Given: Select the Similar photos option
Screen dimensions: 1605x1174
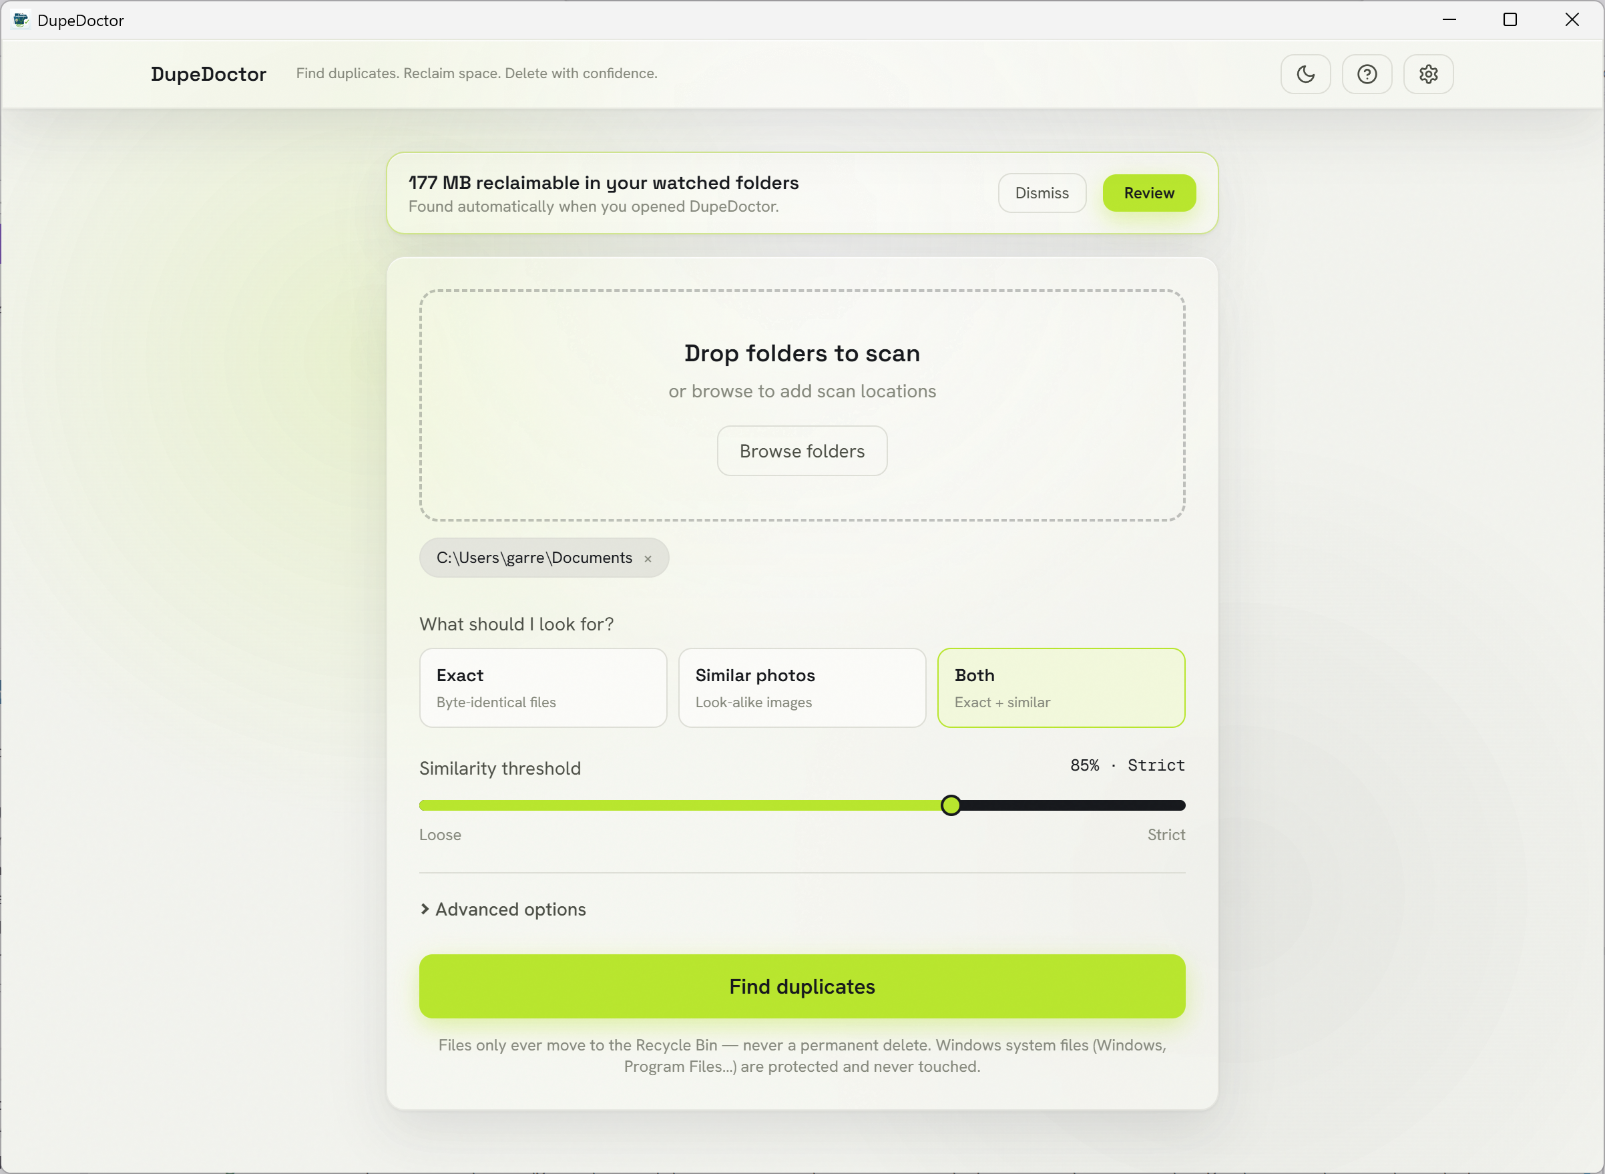Looking at the screenshot, I should [802, 687].
